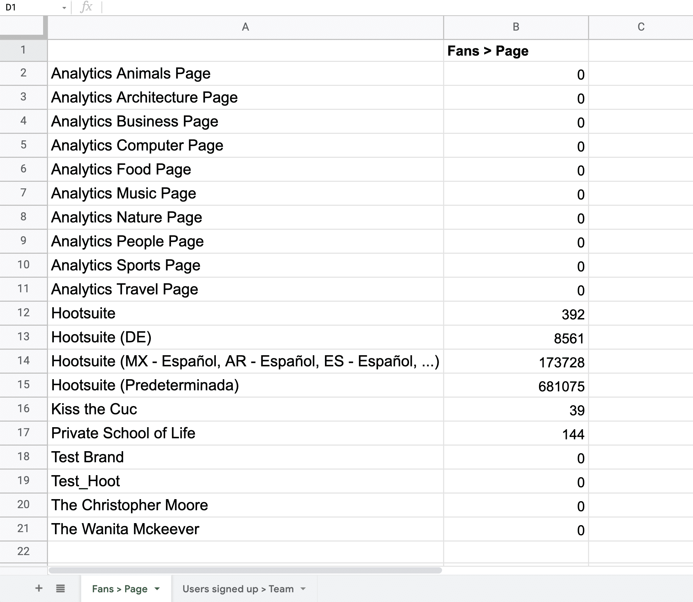Open the name box dropdown arrow
This screenshot has height=602, width=693.
pos(64,8)
